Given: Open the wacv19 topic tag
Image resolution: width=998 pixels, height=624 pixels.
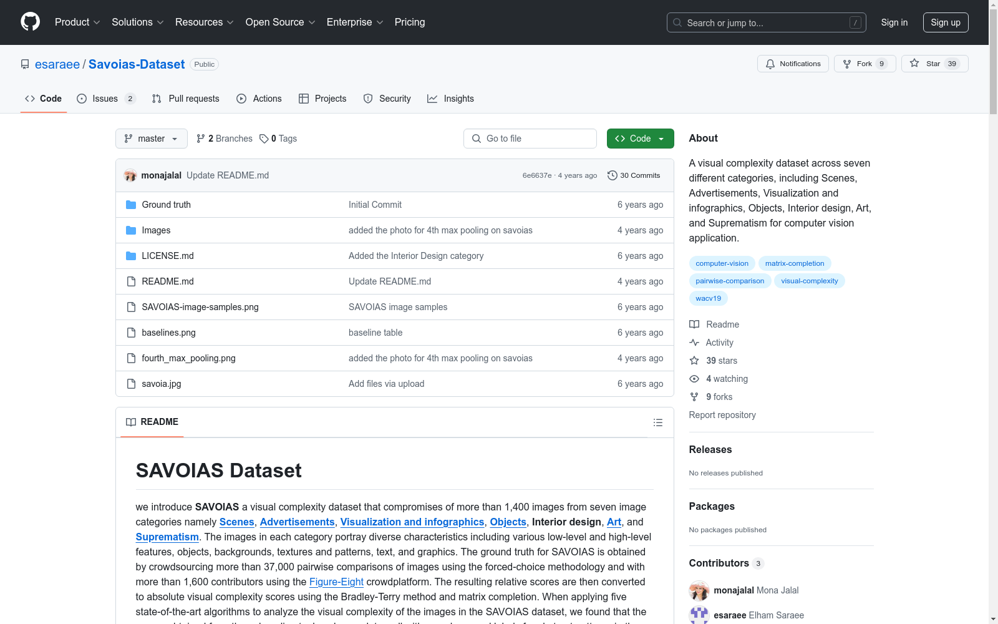Looking at the screenshot, I should click(x=709, y=298).
